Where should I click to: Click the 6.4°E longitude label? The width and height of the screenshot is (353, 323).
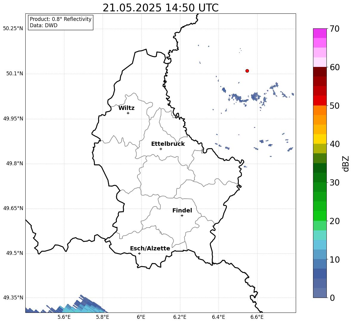click(x=218, y=317)
